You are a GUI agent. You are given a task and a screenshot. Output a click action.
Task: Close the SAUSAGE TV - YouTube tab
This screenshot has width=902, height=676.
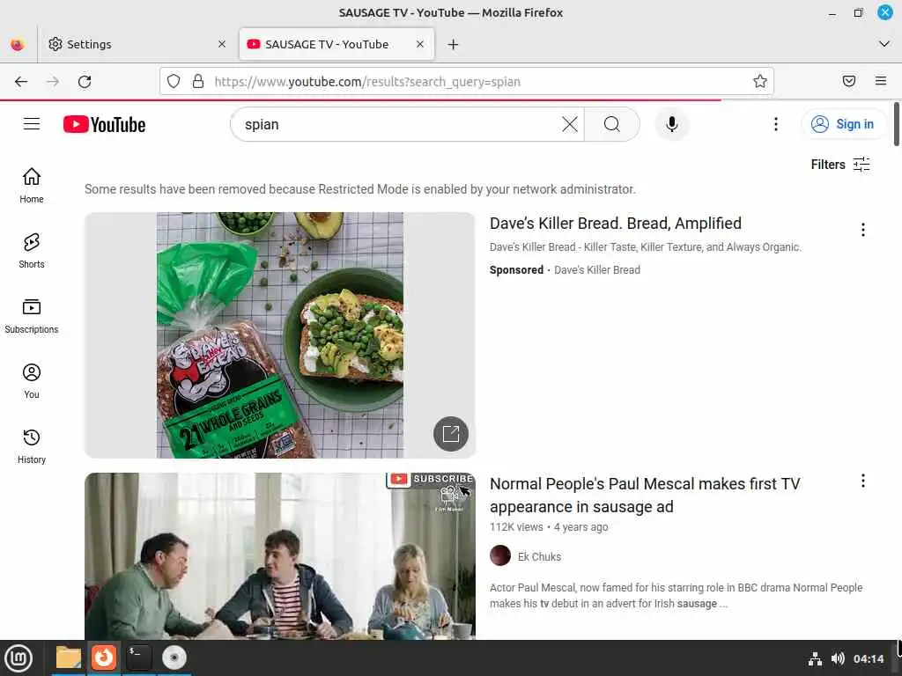pos(420,44)
